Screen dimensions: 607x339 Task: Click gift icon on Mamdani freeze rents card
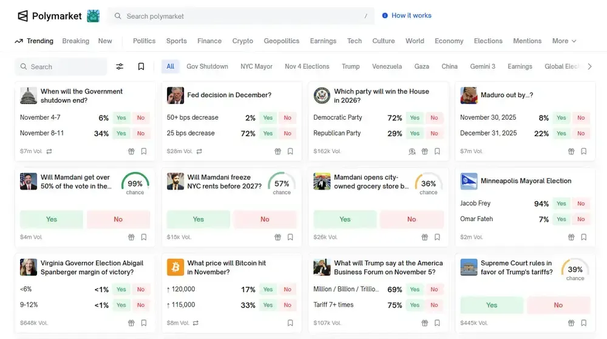[x=278, y=237]
